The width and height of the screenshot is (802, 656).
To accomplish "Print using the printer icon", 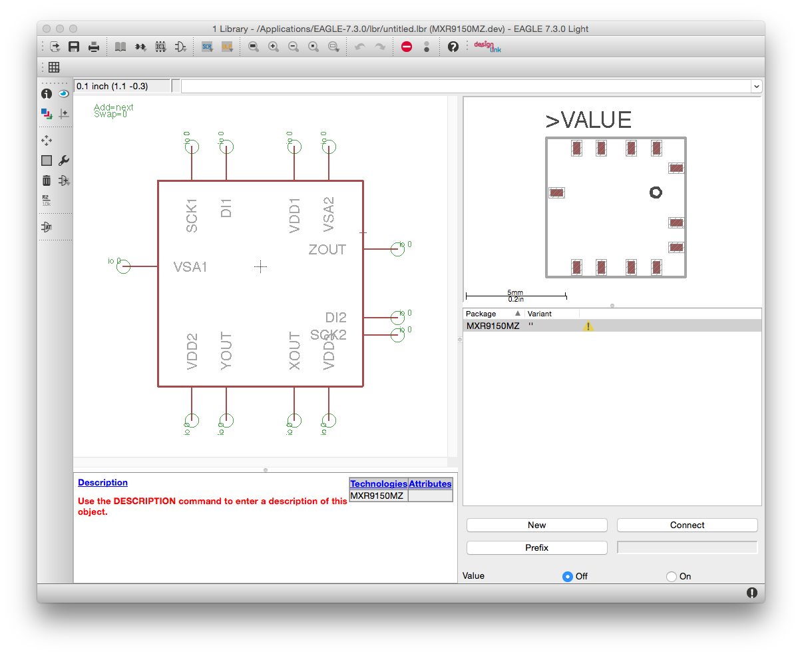I will pos(94,47).
